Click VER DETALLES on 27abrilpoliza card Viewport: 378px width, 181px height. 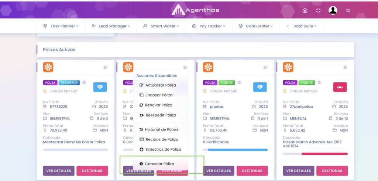click(x=299, y=171)
